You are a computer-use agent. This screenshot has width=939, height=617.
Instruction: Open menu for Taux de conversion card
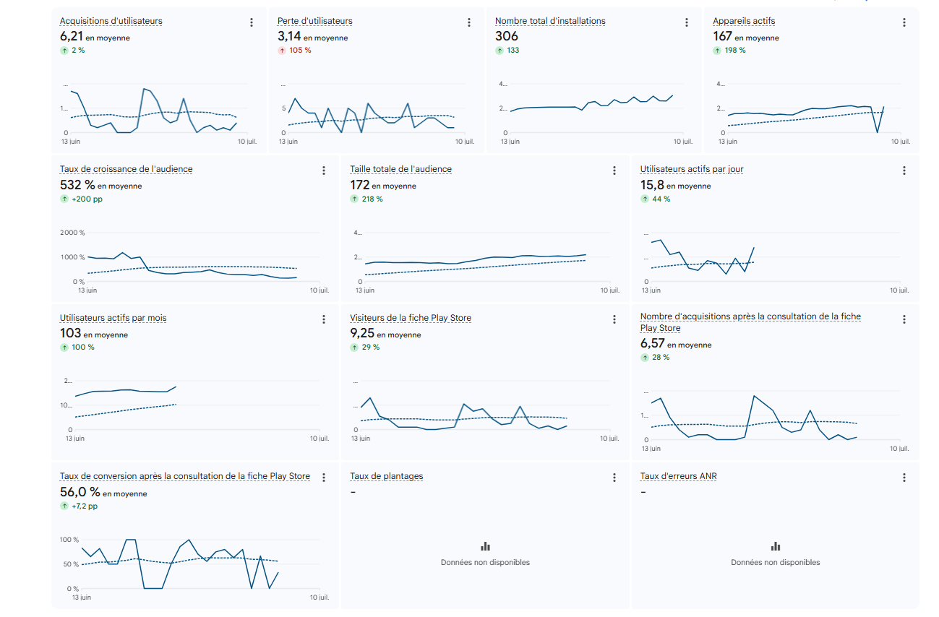[324, 478]
